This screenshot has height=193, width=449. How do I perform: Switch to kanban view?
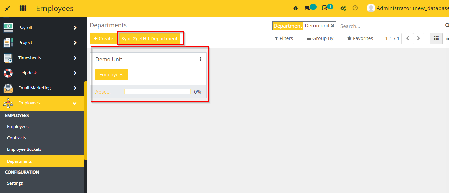(436, 38)
